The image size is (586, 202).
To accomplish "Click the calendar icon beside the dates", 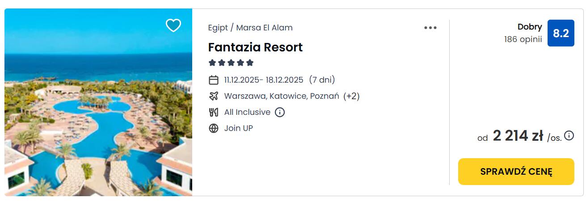I will coord(214,80).
